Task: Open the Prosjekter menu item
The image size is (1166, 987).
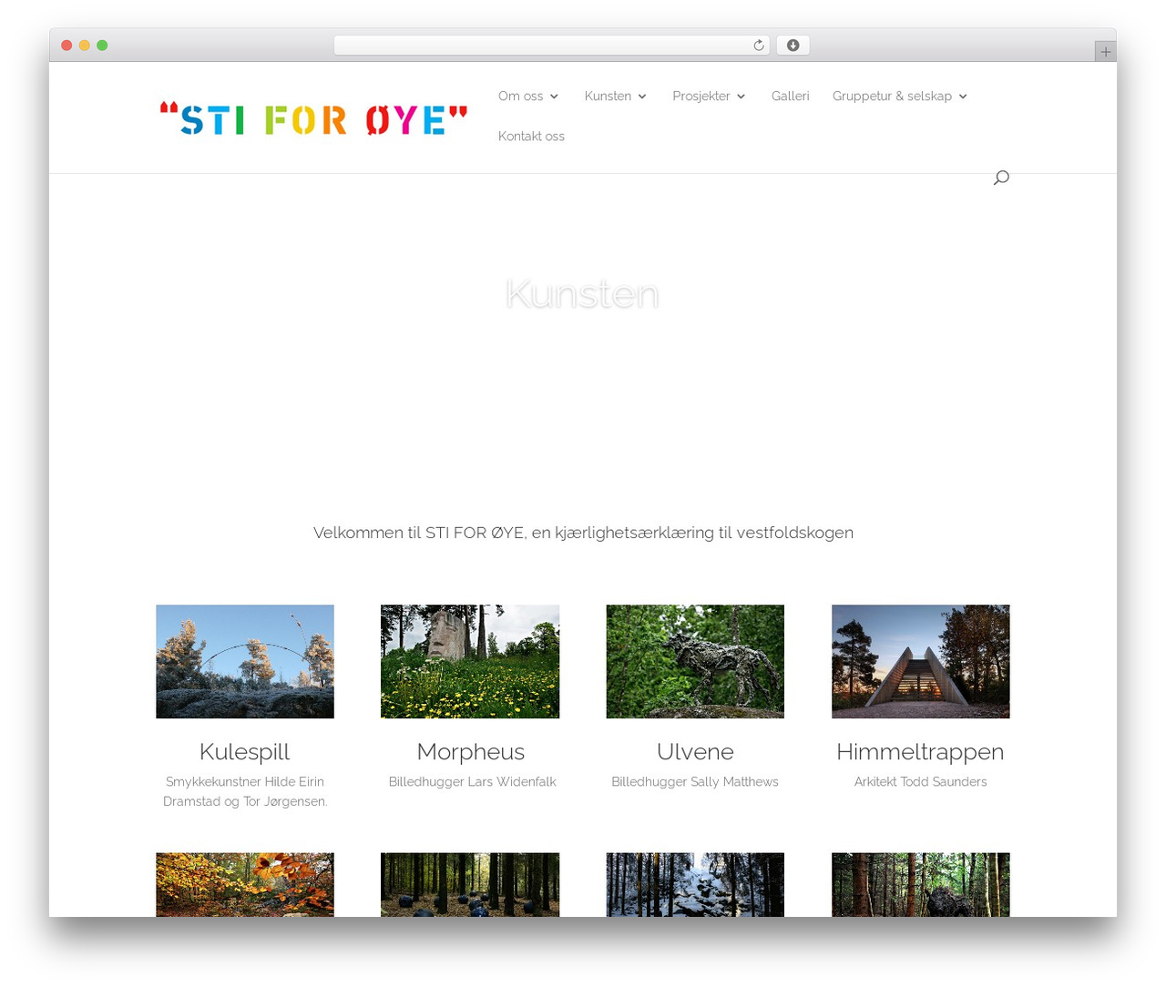Action: [x=701, y=96]
